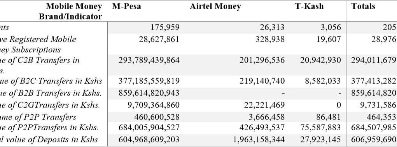Viewport: 397px width, 147px height.
Task: Click the T-Kash C2B value 20,942,930
Action: 320,60
